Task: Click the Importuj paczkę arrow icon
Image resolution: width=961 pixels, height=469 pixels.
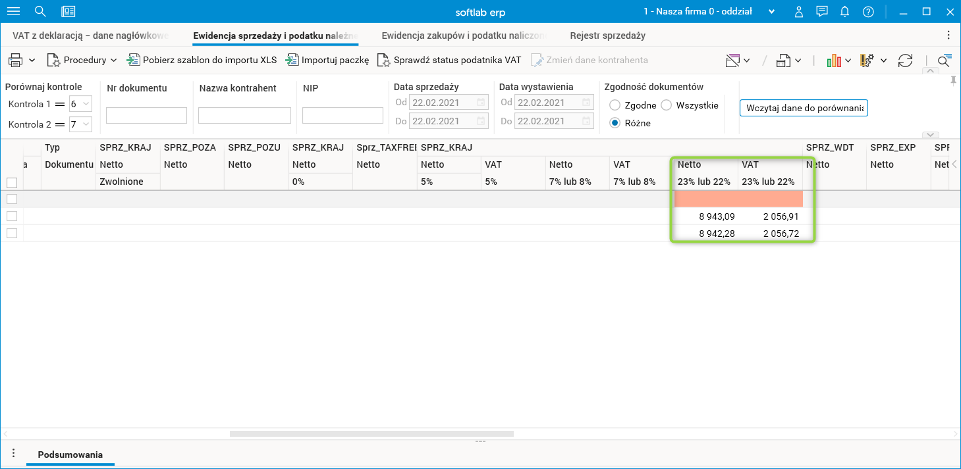Action: (x=292, y=60)
